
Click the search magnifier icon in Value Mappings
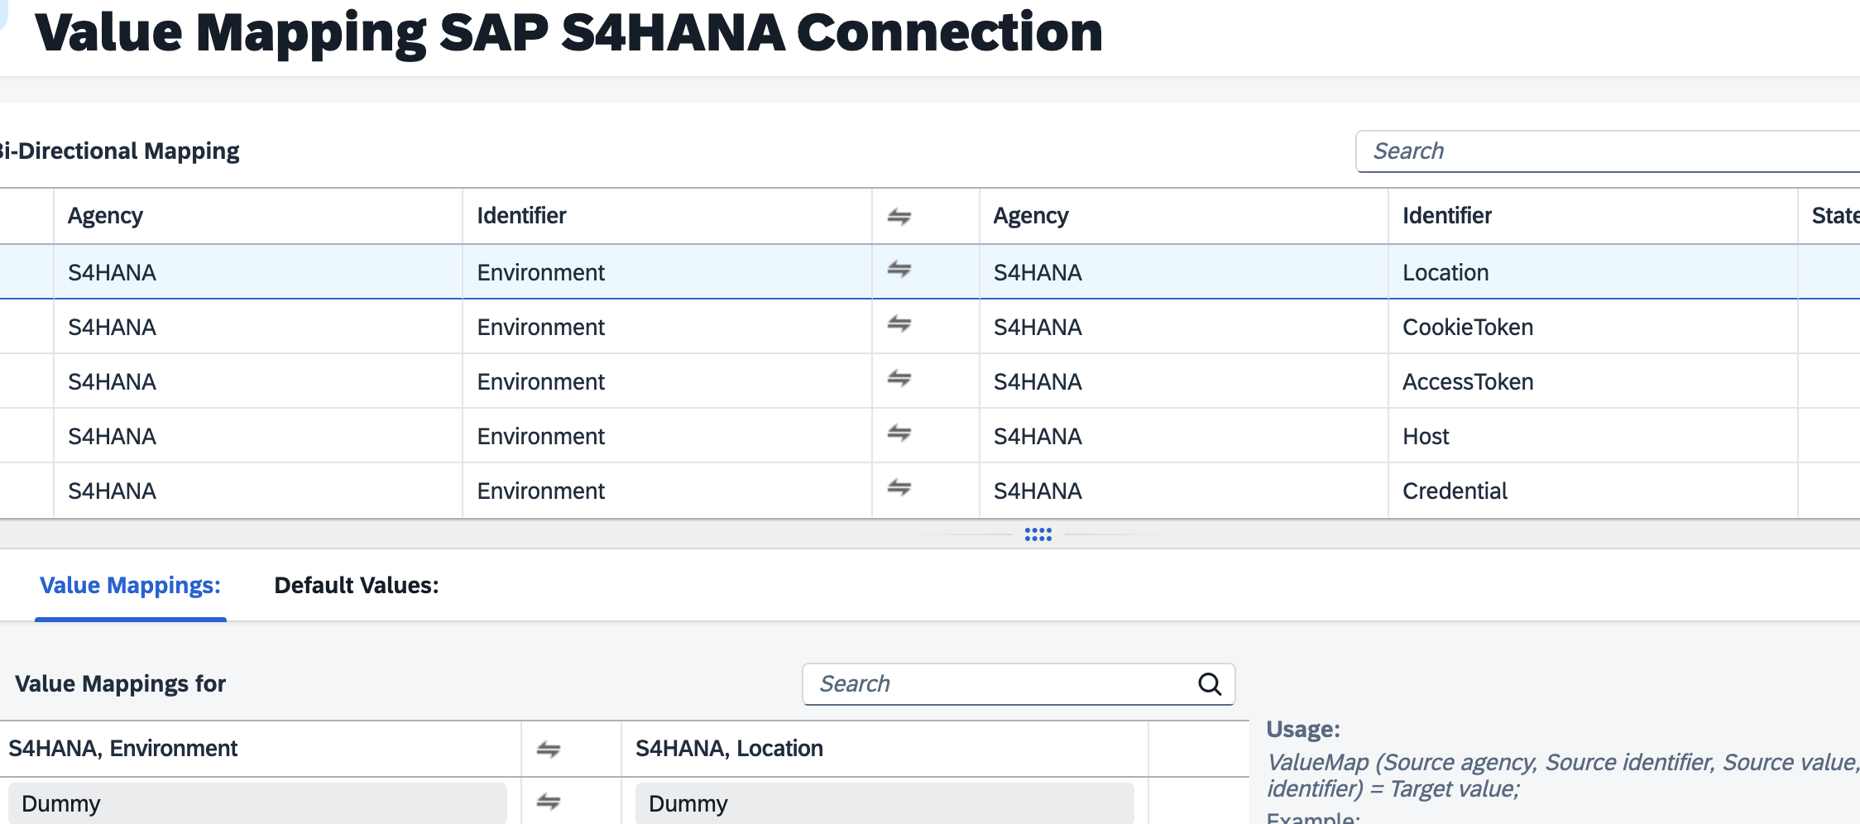[1209, 684]
